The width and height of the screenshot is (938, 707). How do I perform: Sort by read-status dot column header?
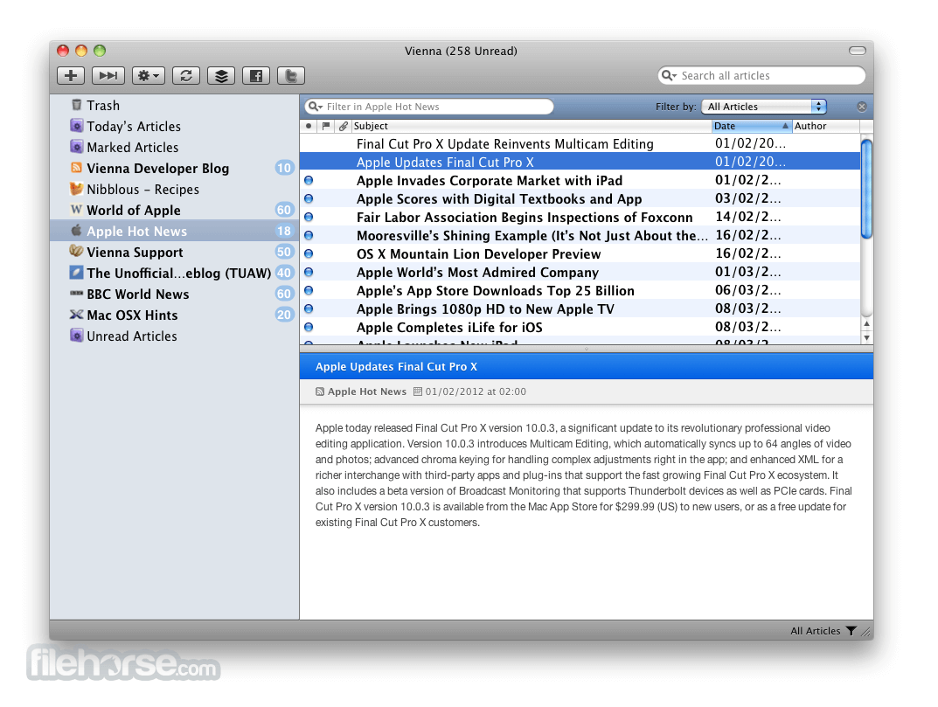[308, 126]
